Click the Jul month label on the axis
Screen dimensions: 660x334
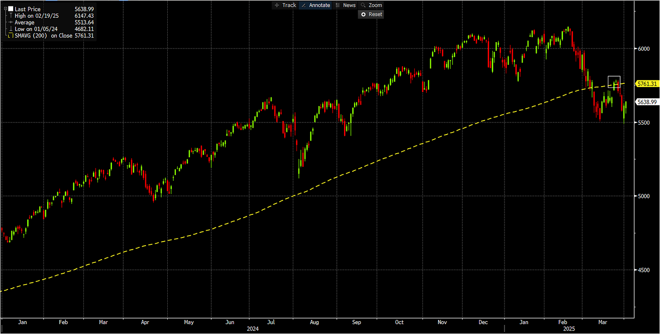click(271, 323)
